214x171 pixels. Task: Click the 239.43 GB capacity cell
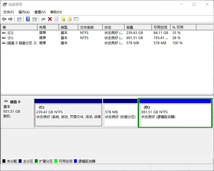tap(135, 33)
